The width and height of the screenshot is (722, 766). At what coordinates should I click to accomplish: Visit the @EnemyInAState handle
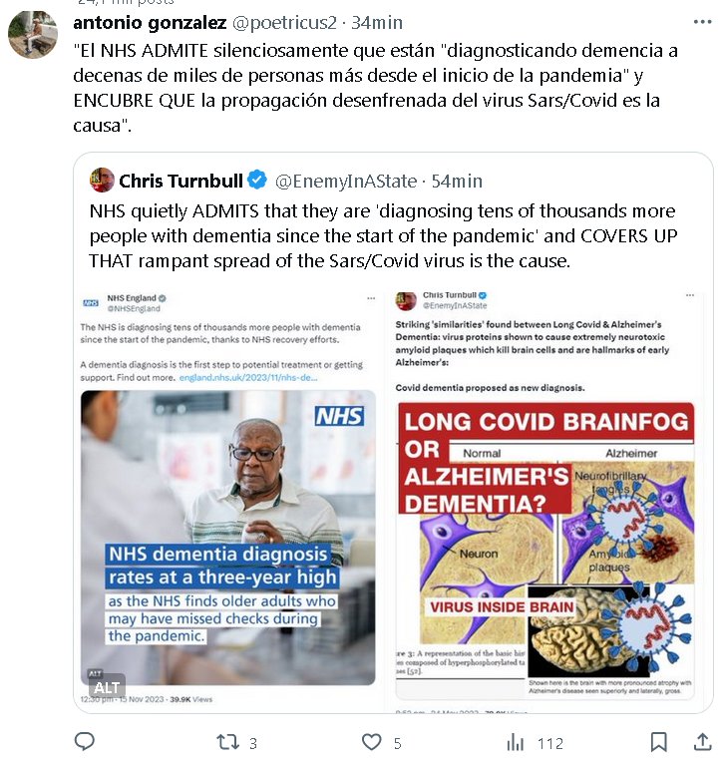(x=346, y=181)
